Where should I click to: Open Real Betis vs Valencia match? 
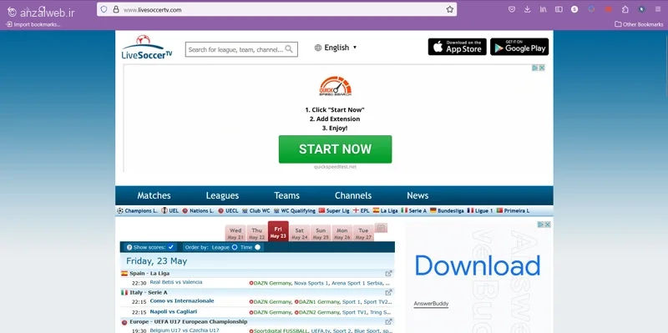click(176, 282)
